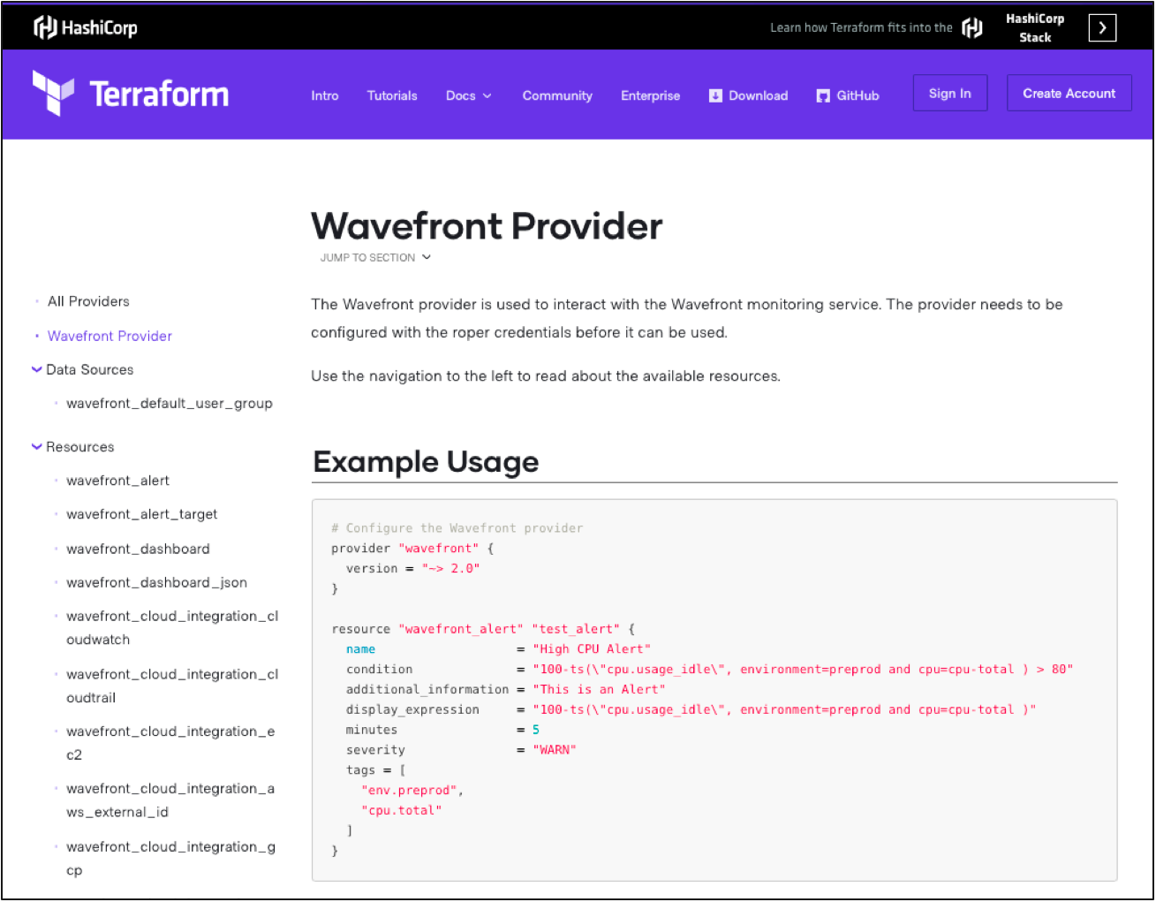The image size is (1156, 902).
Task: Open wavefront_default_user_group data source
Action: pyautogui.click(x=170, y=404)
